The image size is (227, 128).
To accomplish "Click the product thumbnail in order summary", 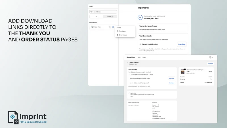I will 183,71.
